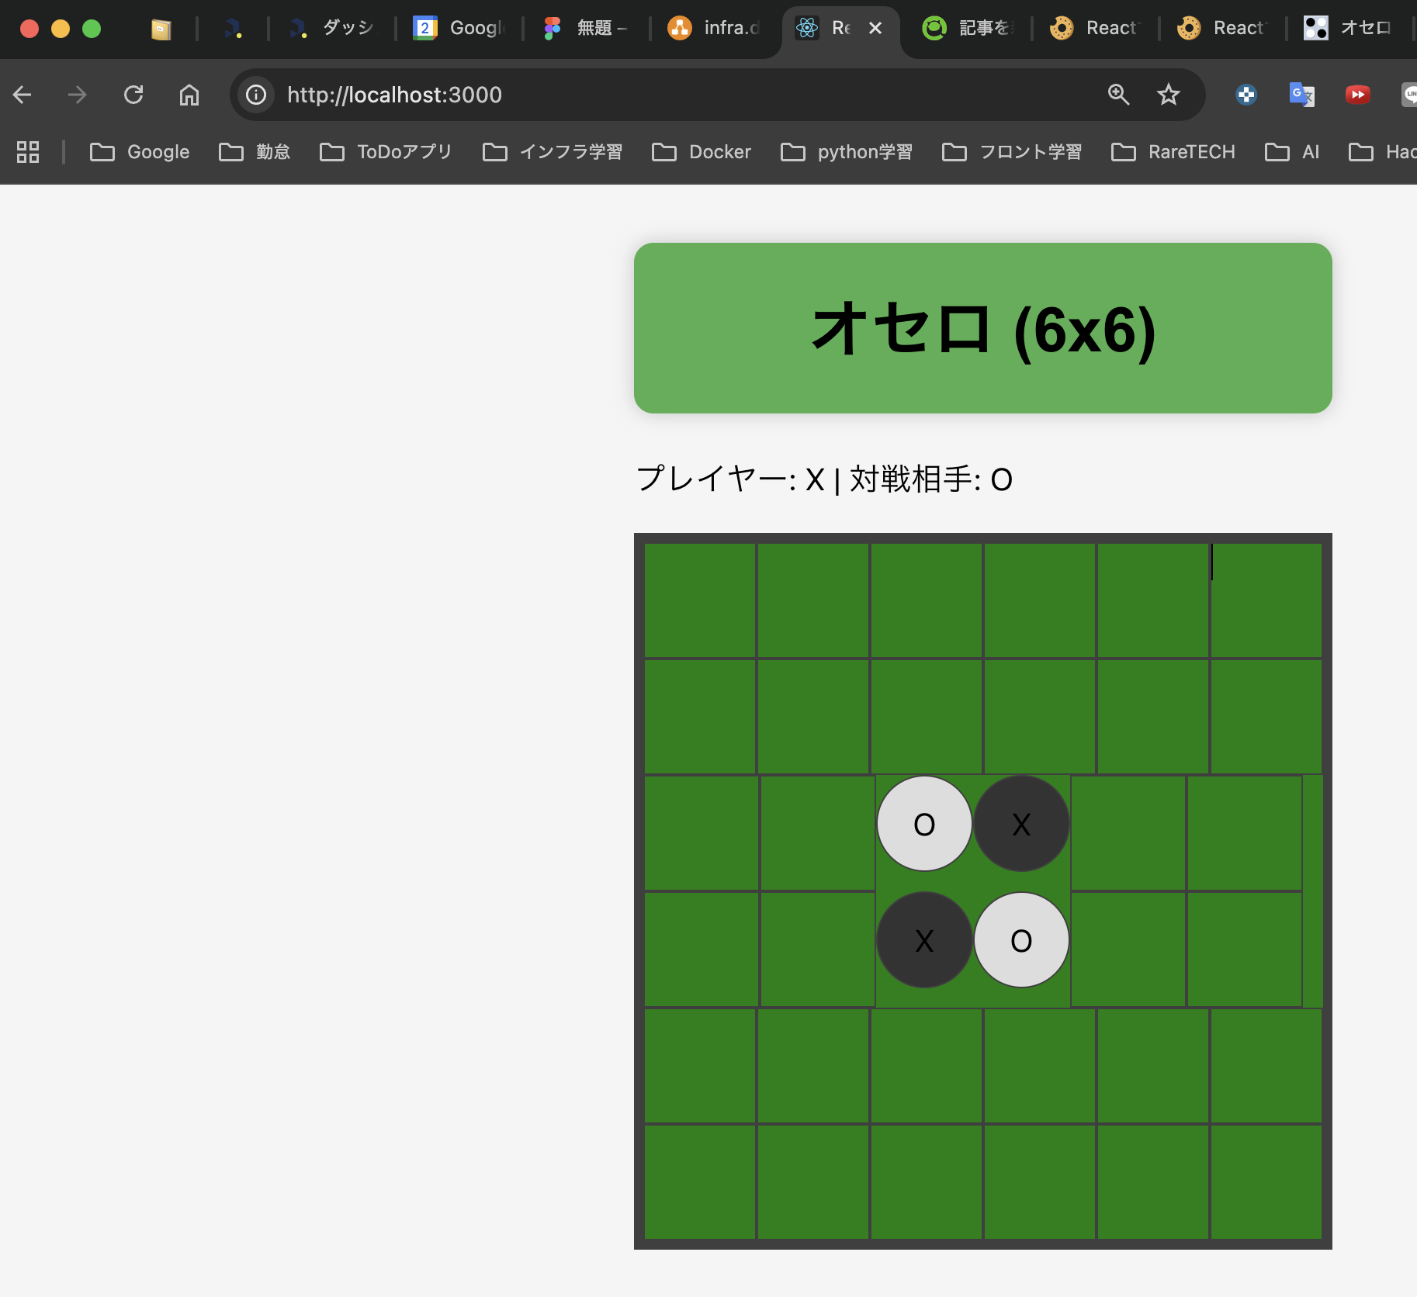The width and height of the screenshot is (1417, 1297).
Task: Bookmark this page with the star icon
Action: point(1168,95)
